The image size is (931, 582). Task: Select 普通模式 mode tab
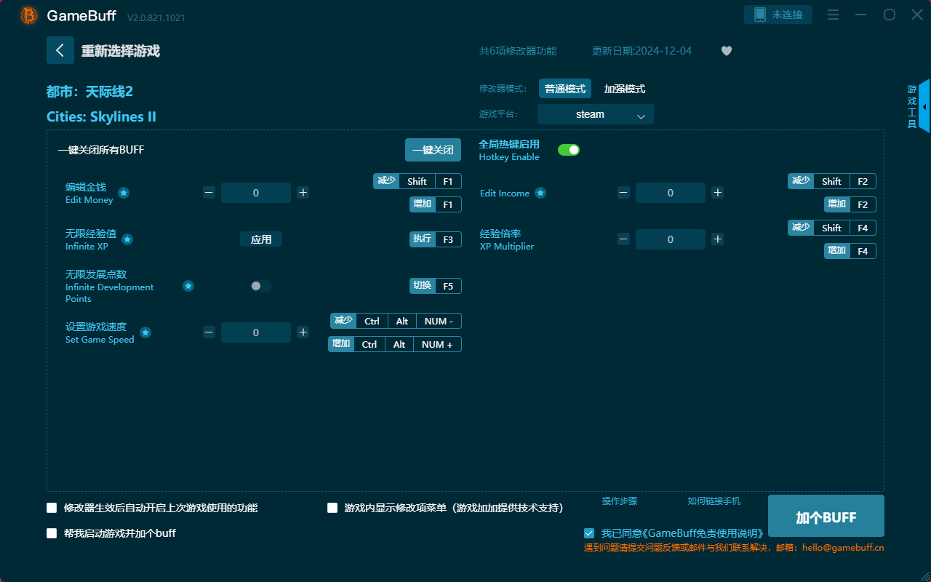tap(565, 89)
